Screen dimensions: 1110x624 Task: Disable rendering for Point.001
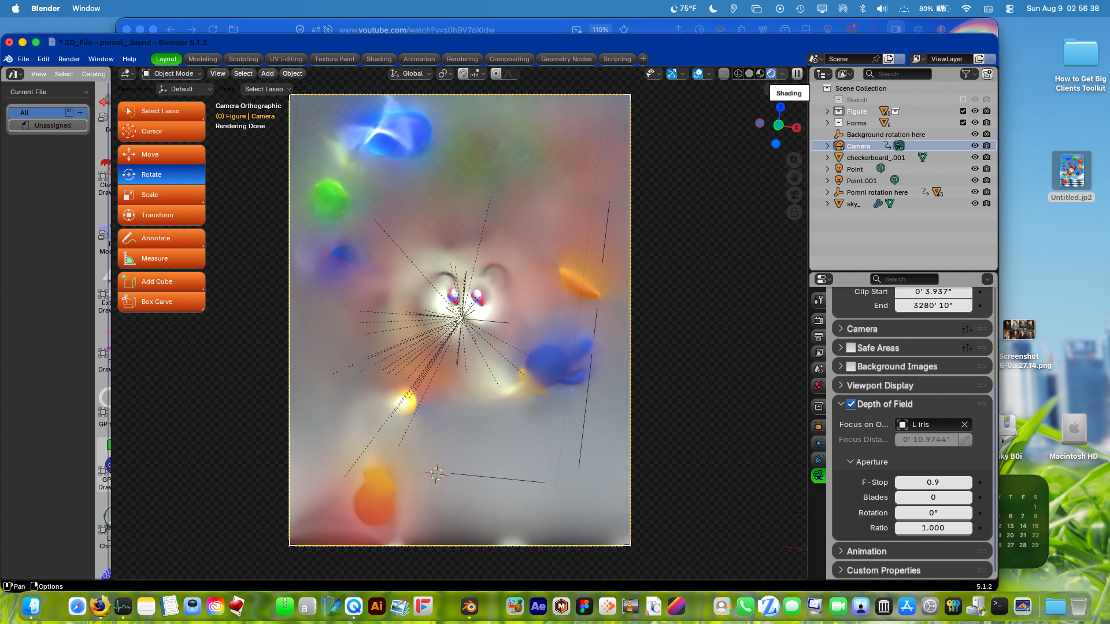point(987,180)
